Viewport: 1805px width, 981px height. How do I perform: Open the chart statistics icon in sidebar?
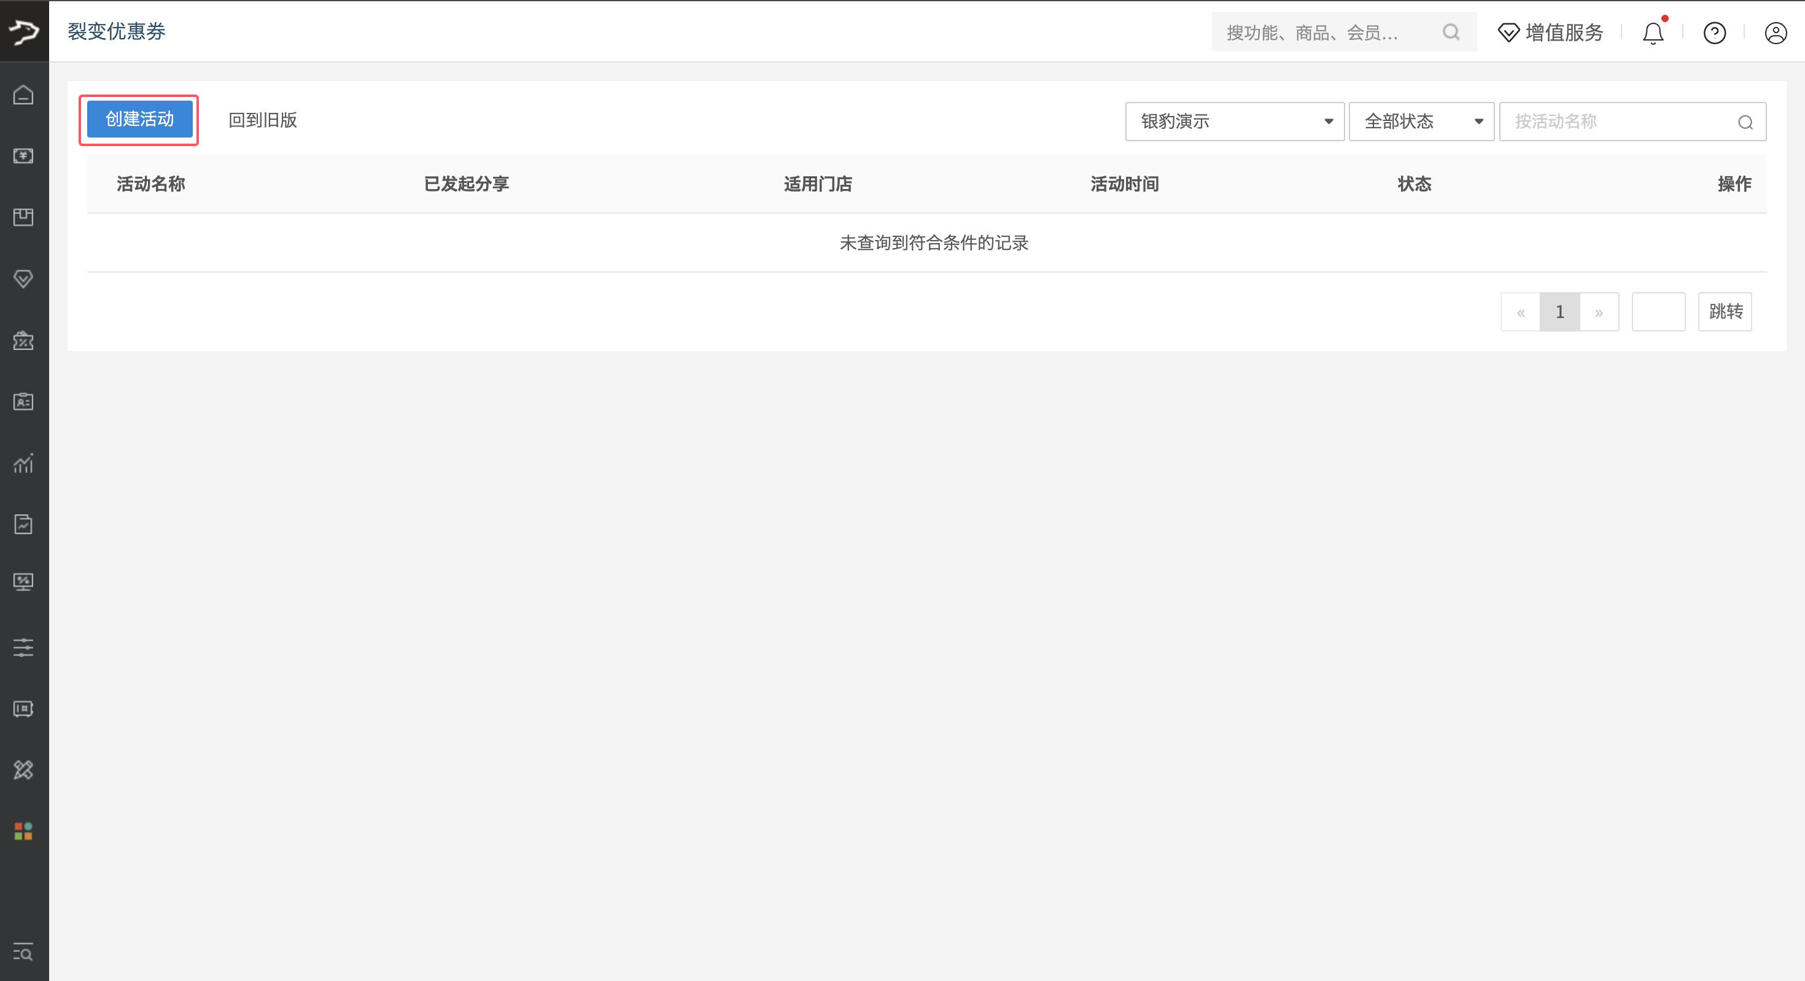pyautogui.click(x=24, y=463)
